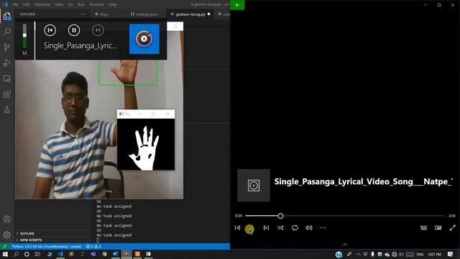The image size is (460, 259).
Task: Open the View menu
Action: point(59,4)
